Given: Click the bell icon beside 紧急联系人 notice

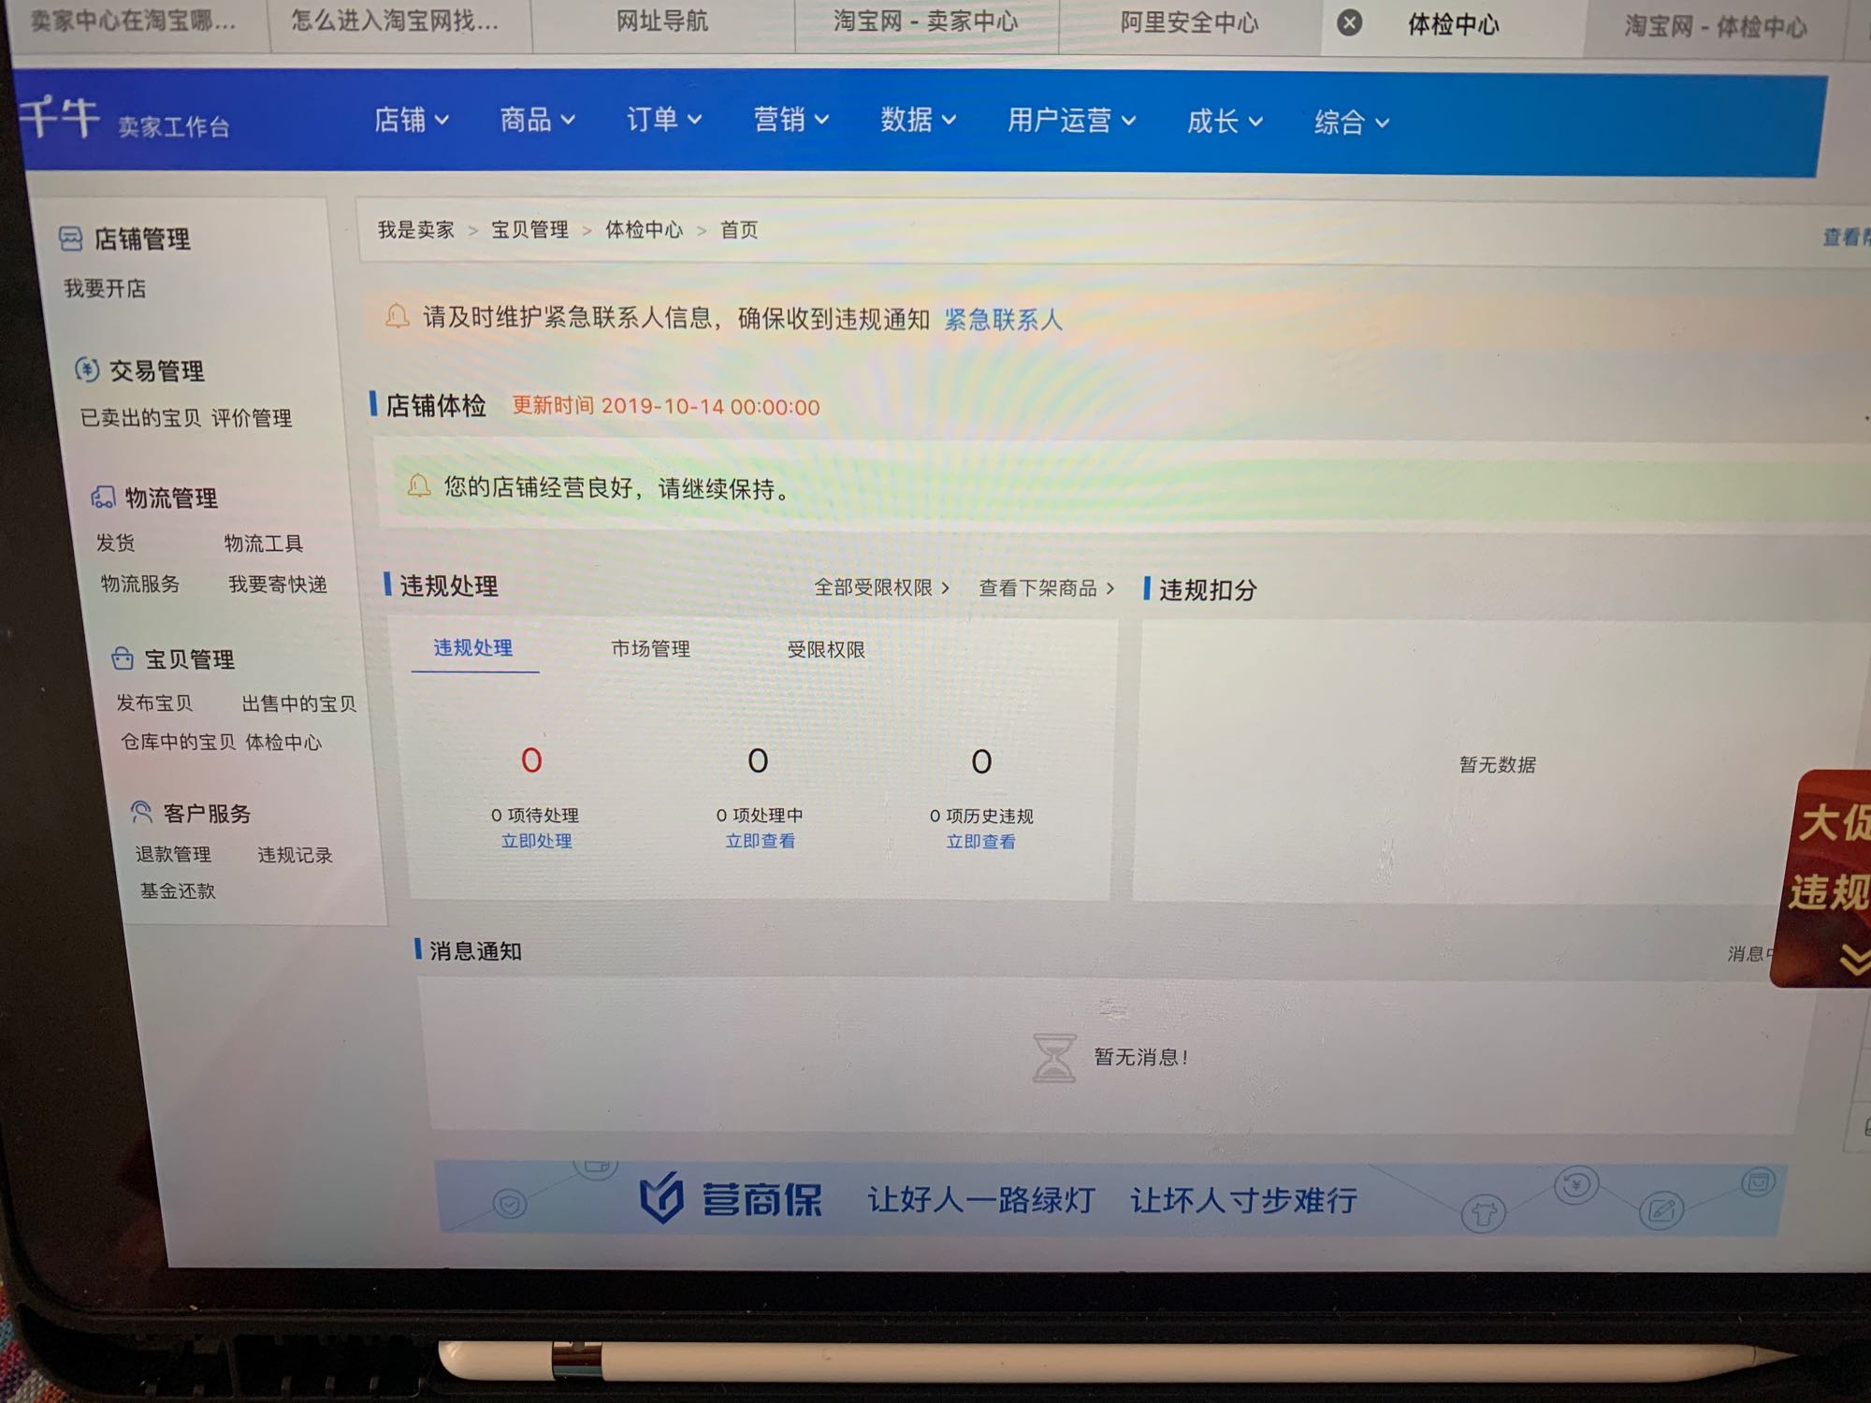Looking at the screenshot, I should click(x=398, y=316).
